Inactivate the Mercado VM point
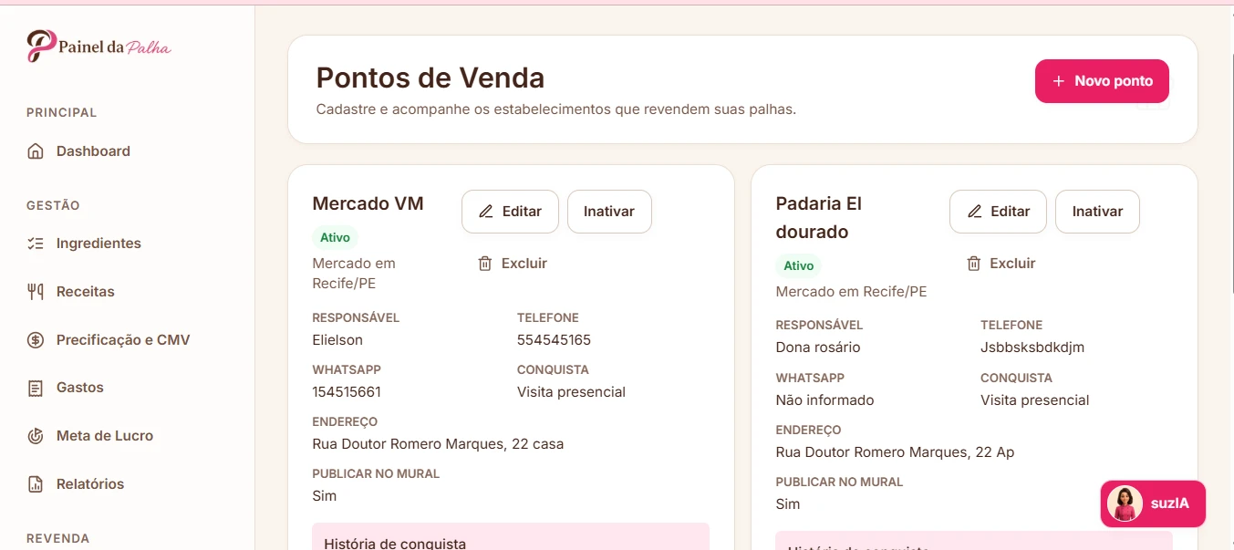This screenshot has height=550, width=1234. [x=609, y=212]
